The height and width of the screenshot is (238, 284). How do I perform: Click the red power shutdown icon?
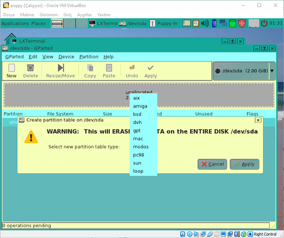(x=264, y=23)
